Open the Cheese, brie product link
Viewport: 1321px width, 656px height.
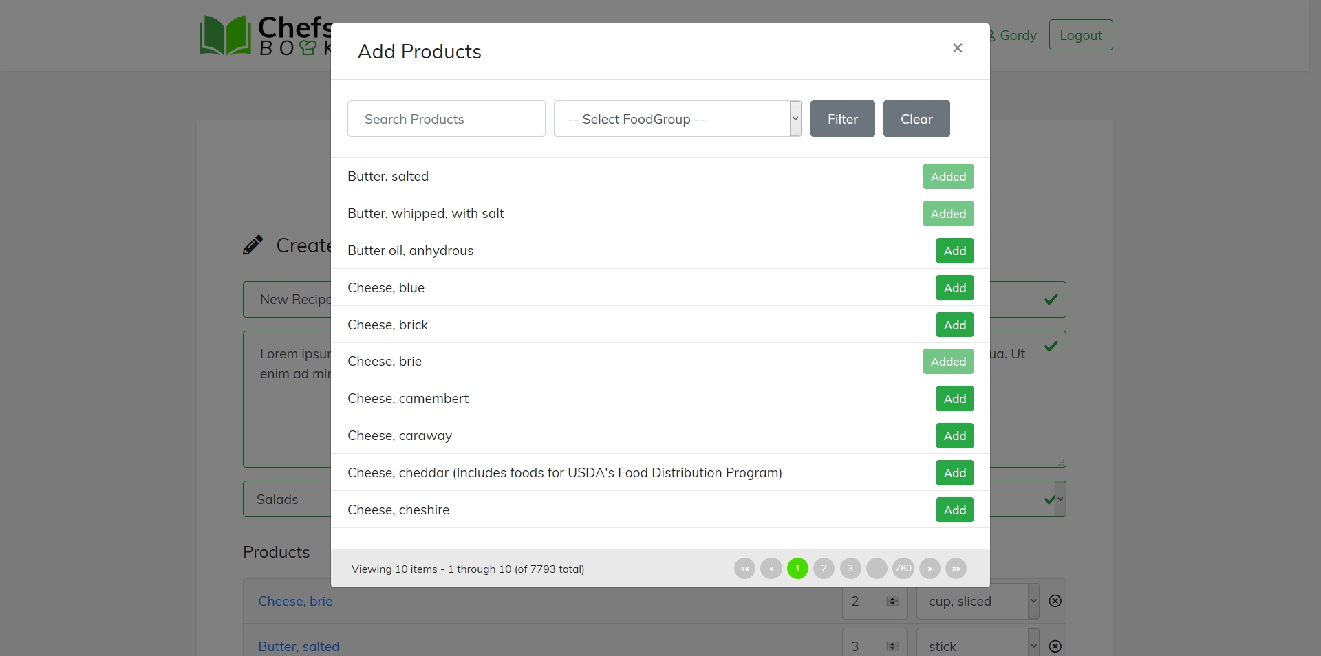pyautogui.click(x=295, y=601)
